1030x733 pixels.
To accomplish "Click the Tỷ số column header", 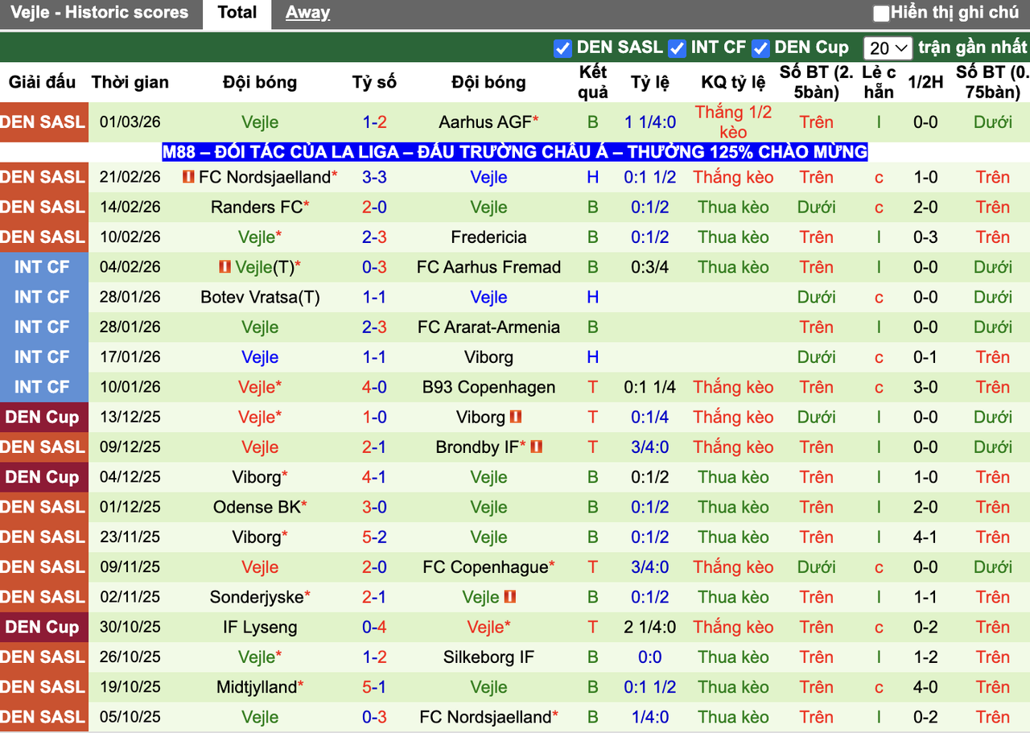I will [374, 82].
